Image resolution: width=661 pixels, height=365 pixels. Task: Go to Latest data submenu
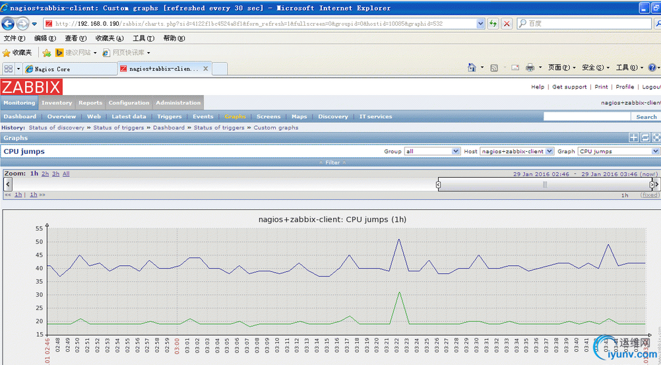129,116
